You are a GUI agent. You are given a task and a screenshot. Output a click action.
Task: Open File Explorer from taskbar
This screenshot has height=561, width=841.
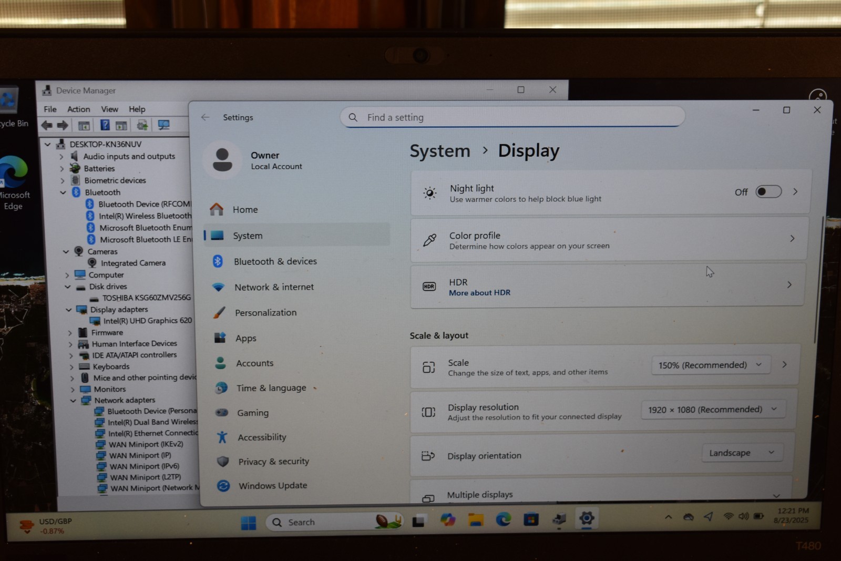tap(476, 520)
